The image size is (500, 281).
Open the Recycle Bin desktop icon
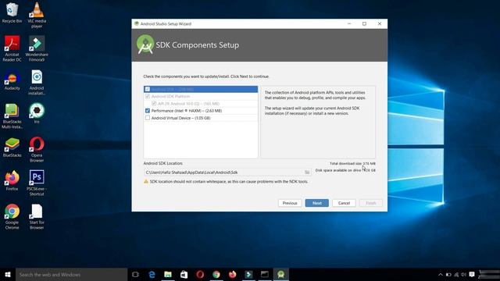[x=12, y=12]
